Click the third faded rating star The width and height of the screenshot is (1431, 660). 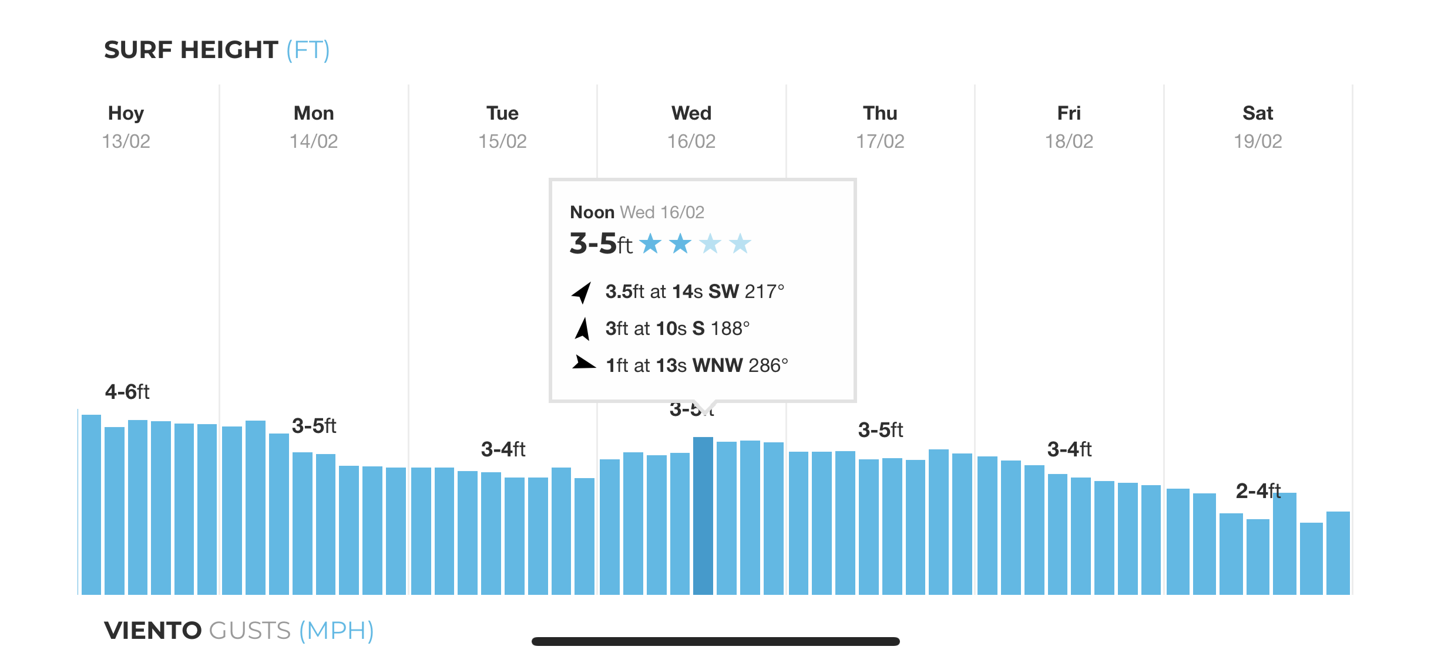point(710,243)
